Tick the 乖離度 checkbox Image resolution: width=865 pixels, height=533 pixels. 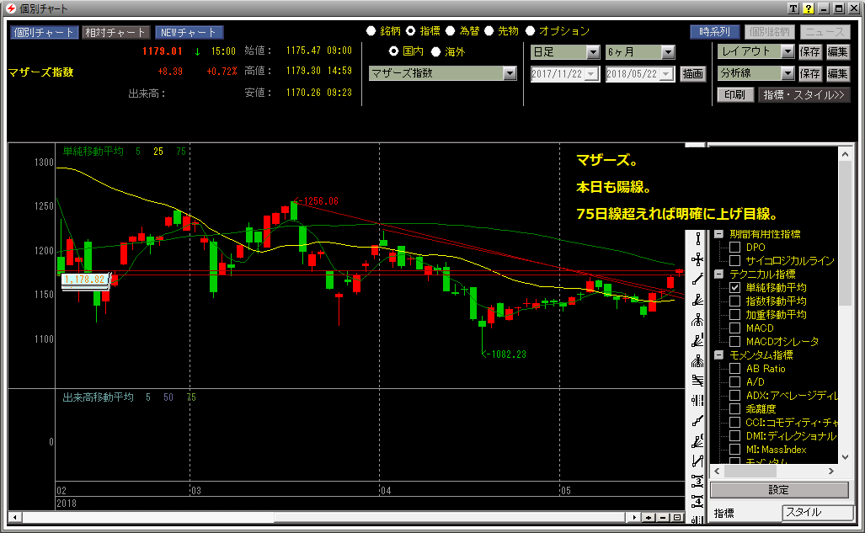[x=734, y=409]
